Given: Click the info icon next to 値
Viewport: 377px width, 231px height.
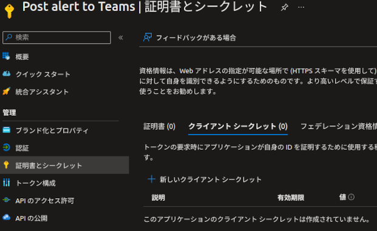Looking at the screenshot, I should tap(352, 197).
